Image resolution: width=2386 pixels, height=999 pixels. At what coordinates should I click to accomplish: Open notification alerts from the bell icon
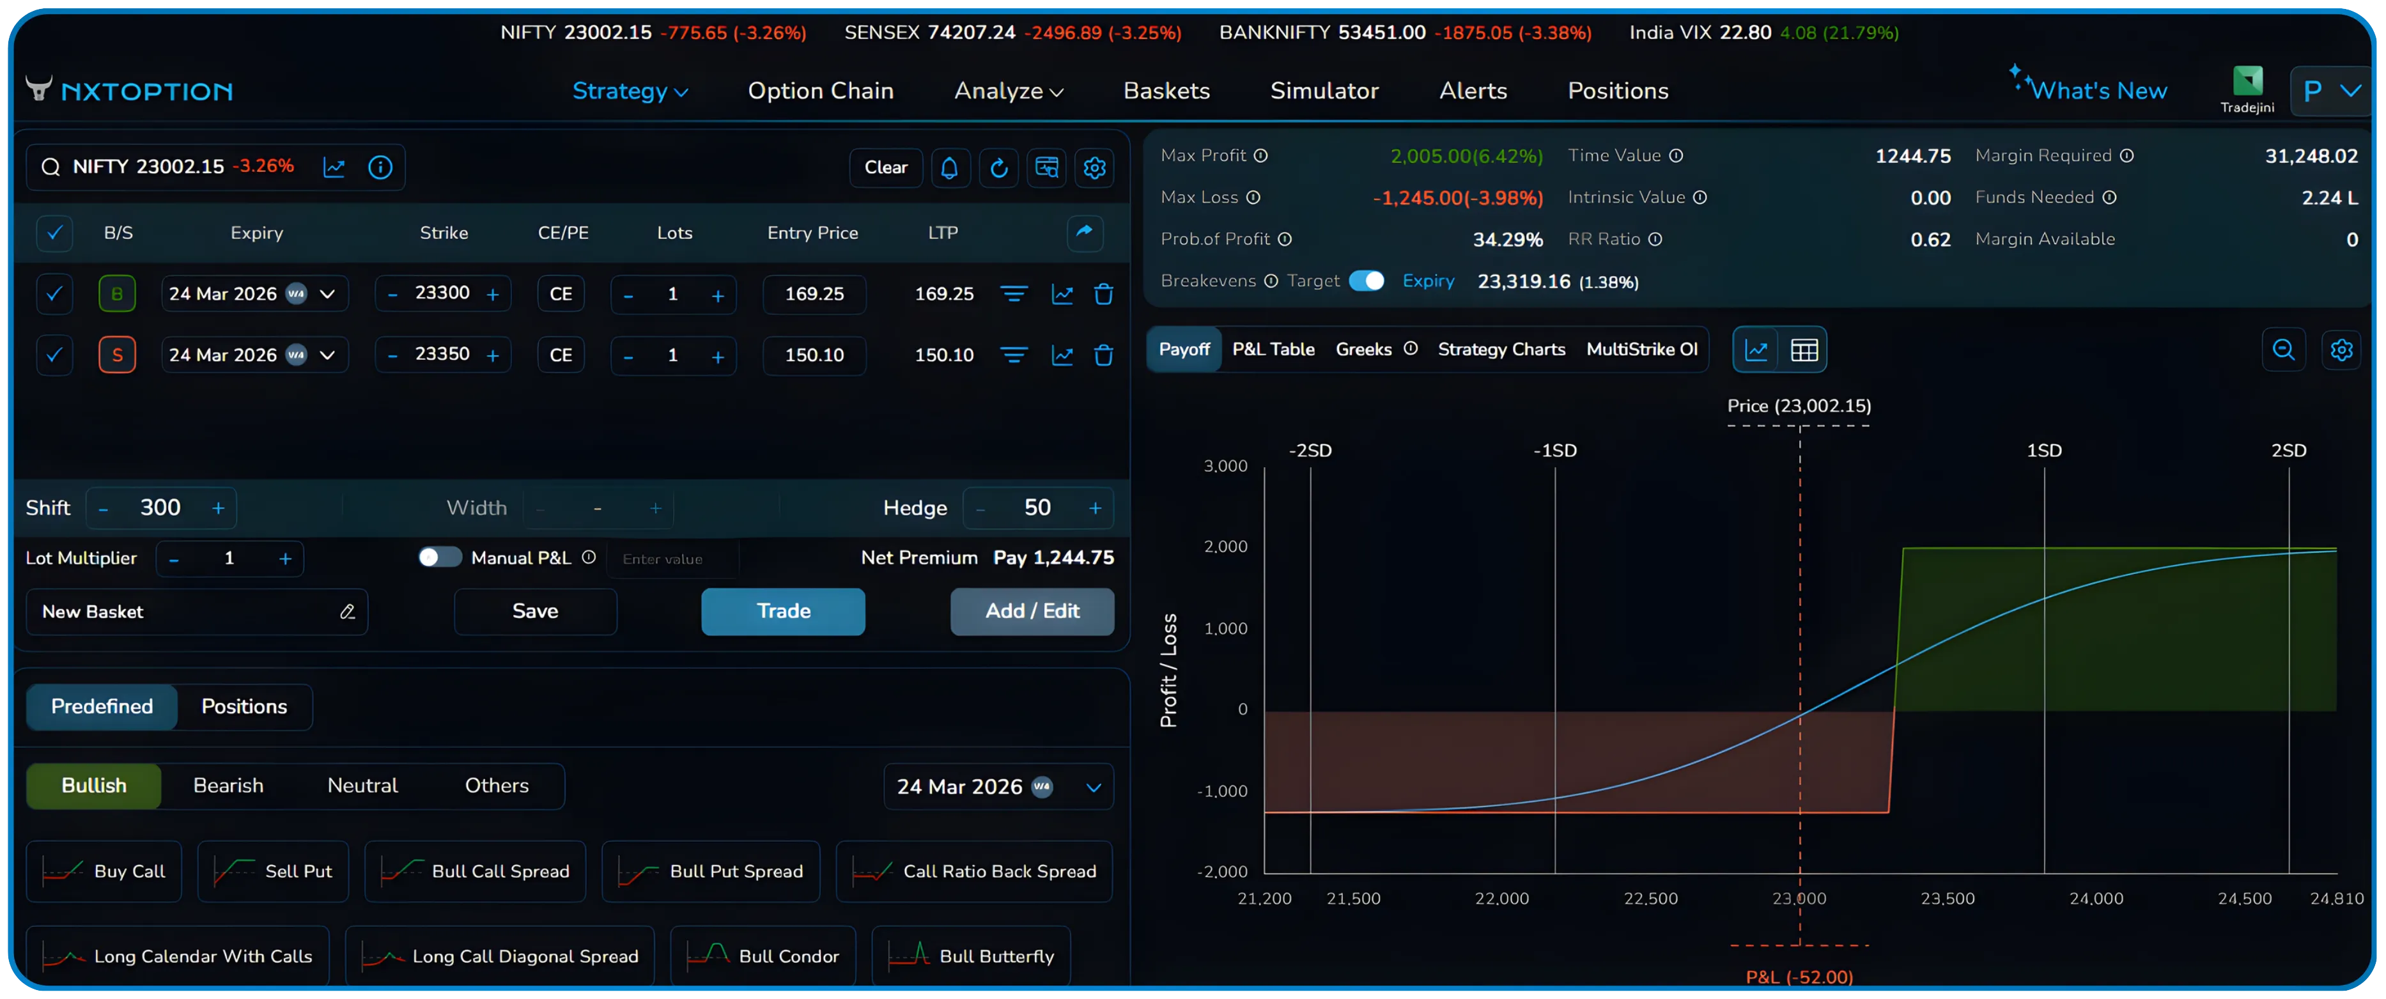pos(950,167)
